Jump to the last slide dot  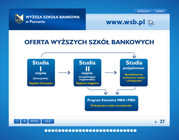pos(135,130)
